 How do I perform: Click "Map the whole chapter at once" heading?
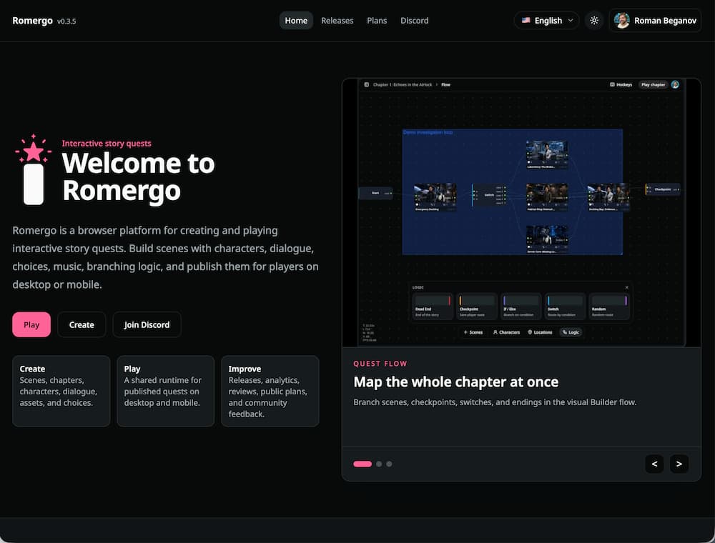tap(456, 382)
